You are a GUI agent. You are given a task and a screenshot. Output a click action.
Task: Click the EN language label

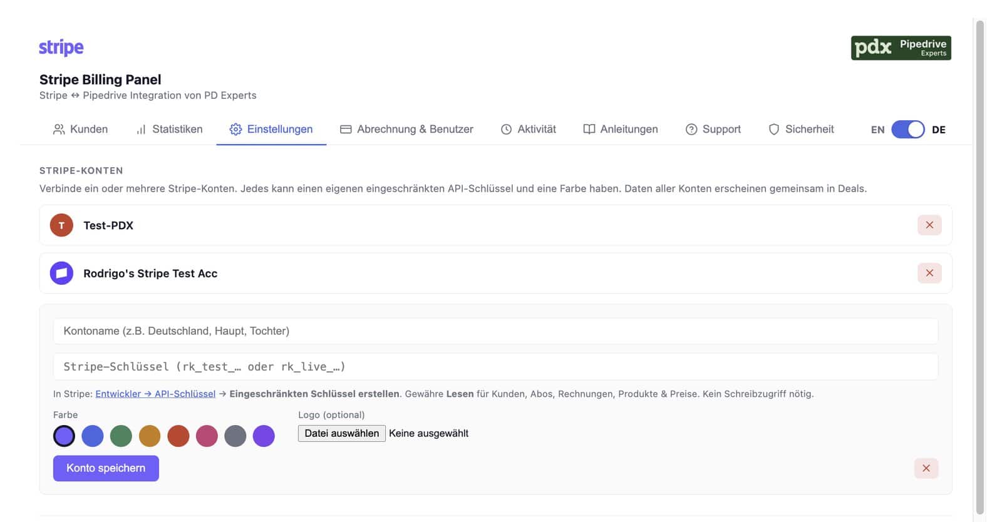point(877,130)
